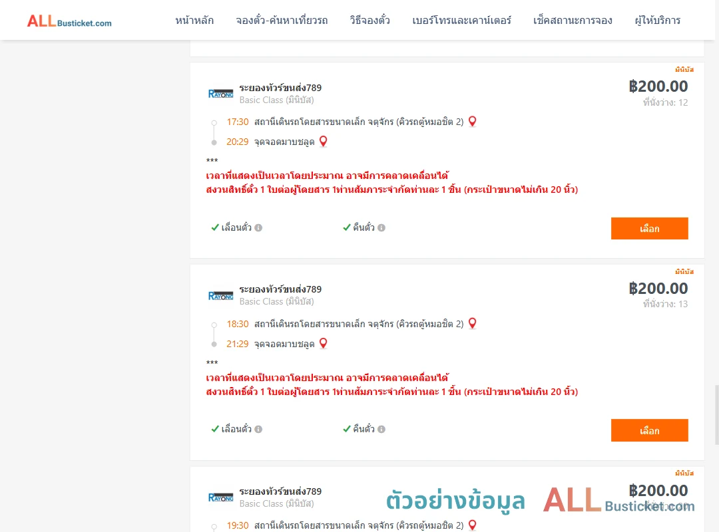Click info icon beside เลื่อนตั๋ว on 17:30 trip
This screenshot has height=532, width=719.
pos(258,227)
